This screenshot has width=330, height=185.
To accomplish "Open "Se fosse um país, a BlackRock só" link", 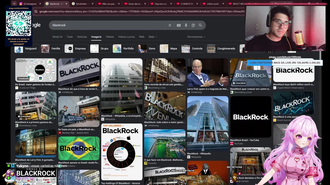I will pyautogui.click(x=79, y=129).
